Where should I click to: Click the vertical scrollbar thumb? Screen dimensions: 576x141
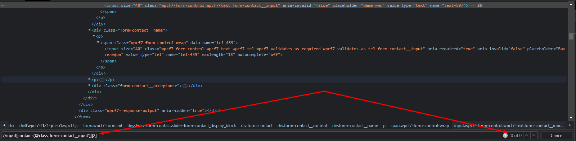coord(571,36)
